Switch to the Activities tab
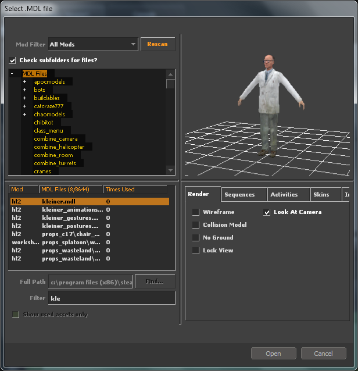The width and height of the screenshot is (358, 371). [x=289, y=194]
